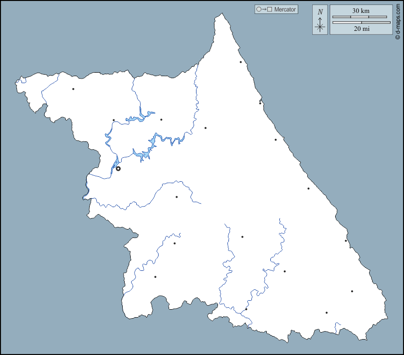This screenshot has width=404, height=355.
Task: Click the city dot beneath the arched river
Action: point(177,197)
